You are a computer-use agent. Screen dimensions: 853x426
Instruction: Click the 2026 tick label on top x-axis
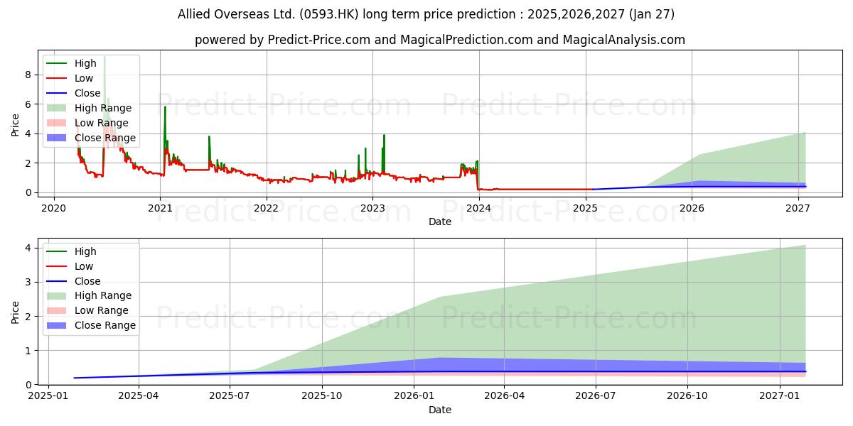(692, 208)
